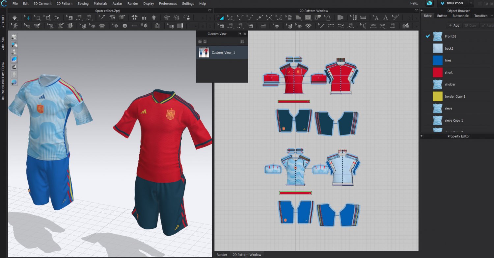Toggle the 3D garment display eye icon second from top
The image size is (494, 258).
[14, 44]
